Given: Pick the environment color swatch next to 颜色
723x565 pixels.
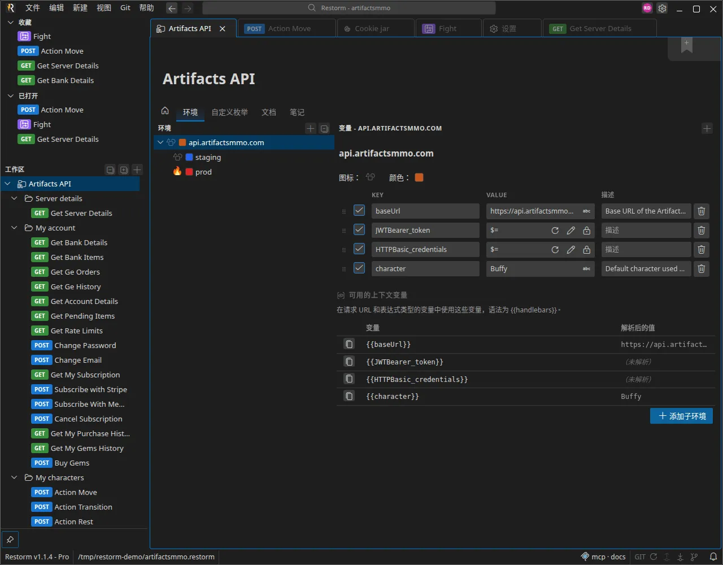Looking at the screenshot, I should 419,177.
